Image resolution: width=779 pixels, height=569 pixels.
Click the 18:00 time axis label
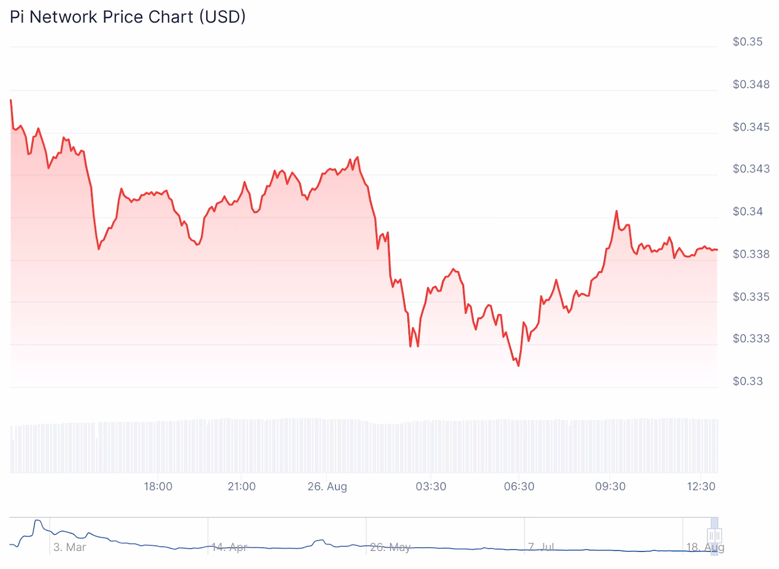pos(158,486)
